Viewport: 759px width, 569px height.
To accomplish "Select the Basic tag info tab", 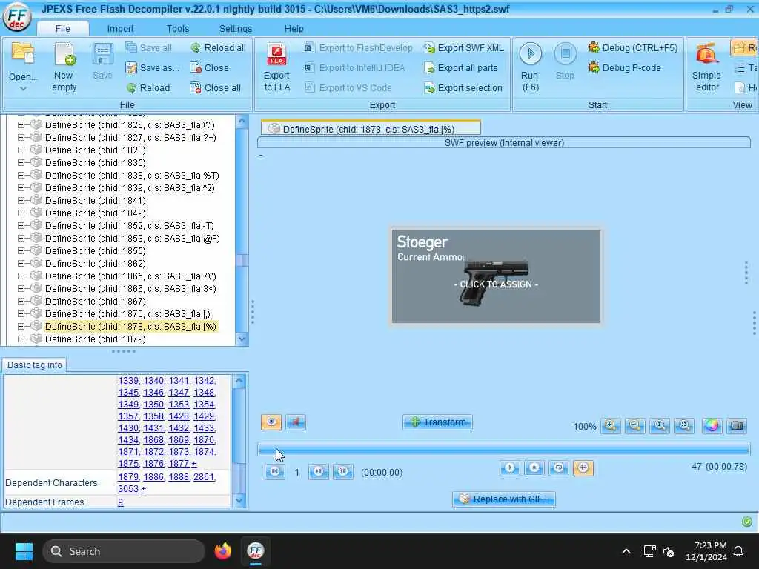I will (x=34, y=365).
